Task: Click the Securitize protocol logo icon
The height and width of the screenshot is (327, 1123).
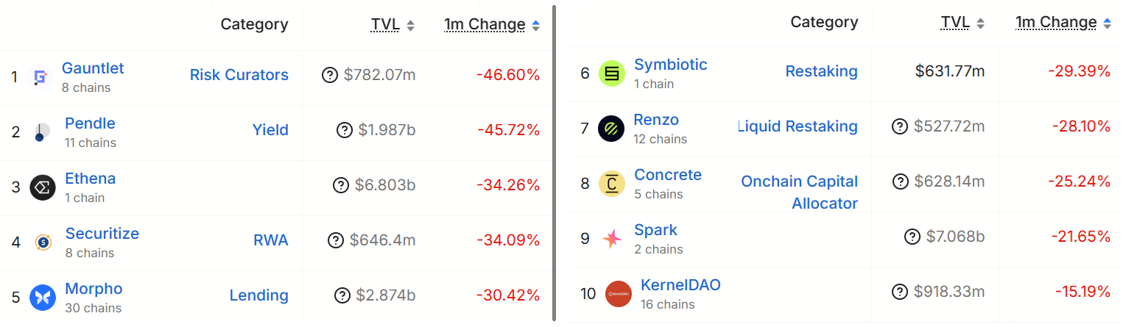Action: click(43, 242)
